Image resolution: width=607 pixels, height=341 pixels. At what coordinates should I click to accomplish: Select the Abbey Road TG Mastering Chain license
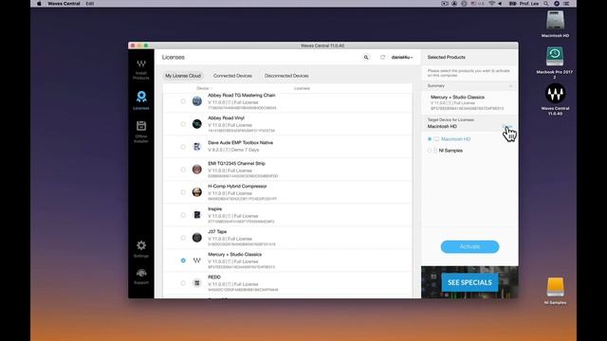tap(183, 101)
